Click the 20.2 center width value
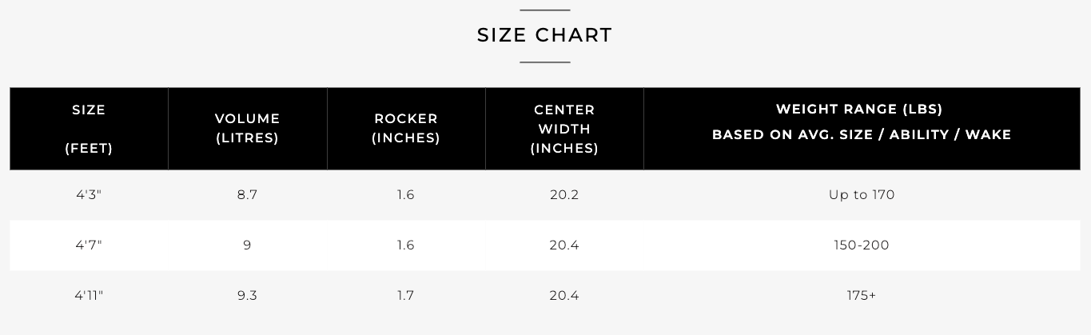Screen dimensions: 1091x335 tap(563, 195)
